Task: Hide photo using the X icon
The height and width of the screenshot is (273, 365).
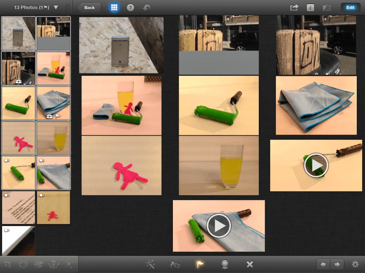Action: (x=250, y=264)
